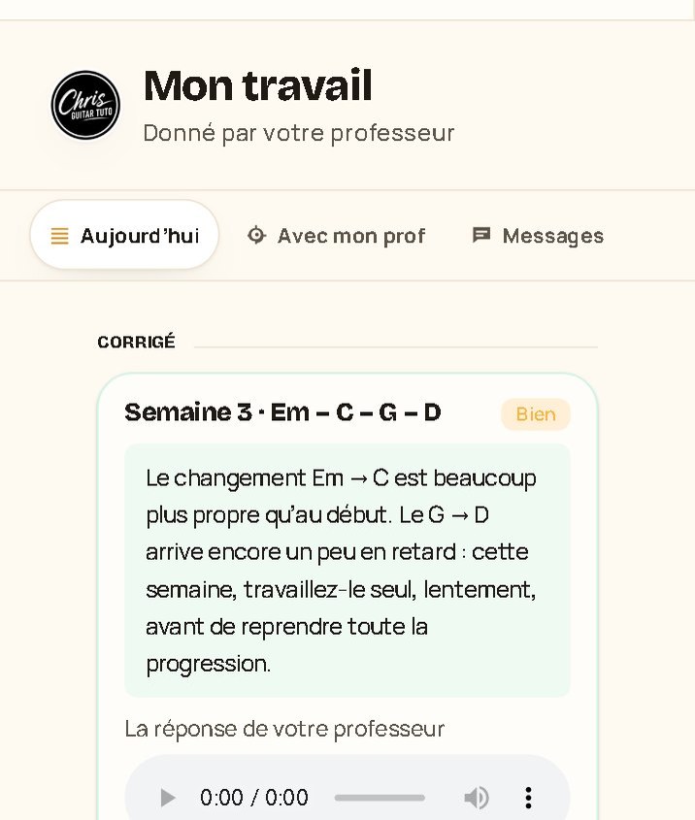Click the teacher feedback text box
Viewport: 695px width, 820px height.
(347, 571)
